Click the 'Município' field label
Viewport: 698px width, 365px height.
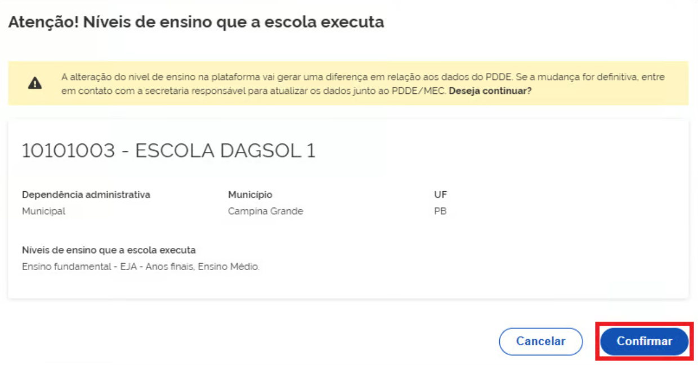pyautogui.click(x=250, y=195)
